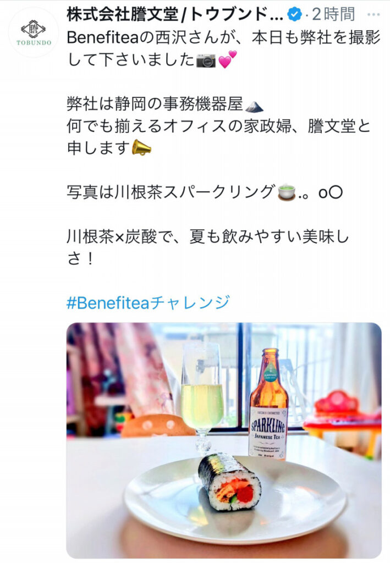Open the three-dot more options menu

coord(373,15)
